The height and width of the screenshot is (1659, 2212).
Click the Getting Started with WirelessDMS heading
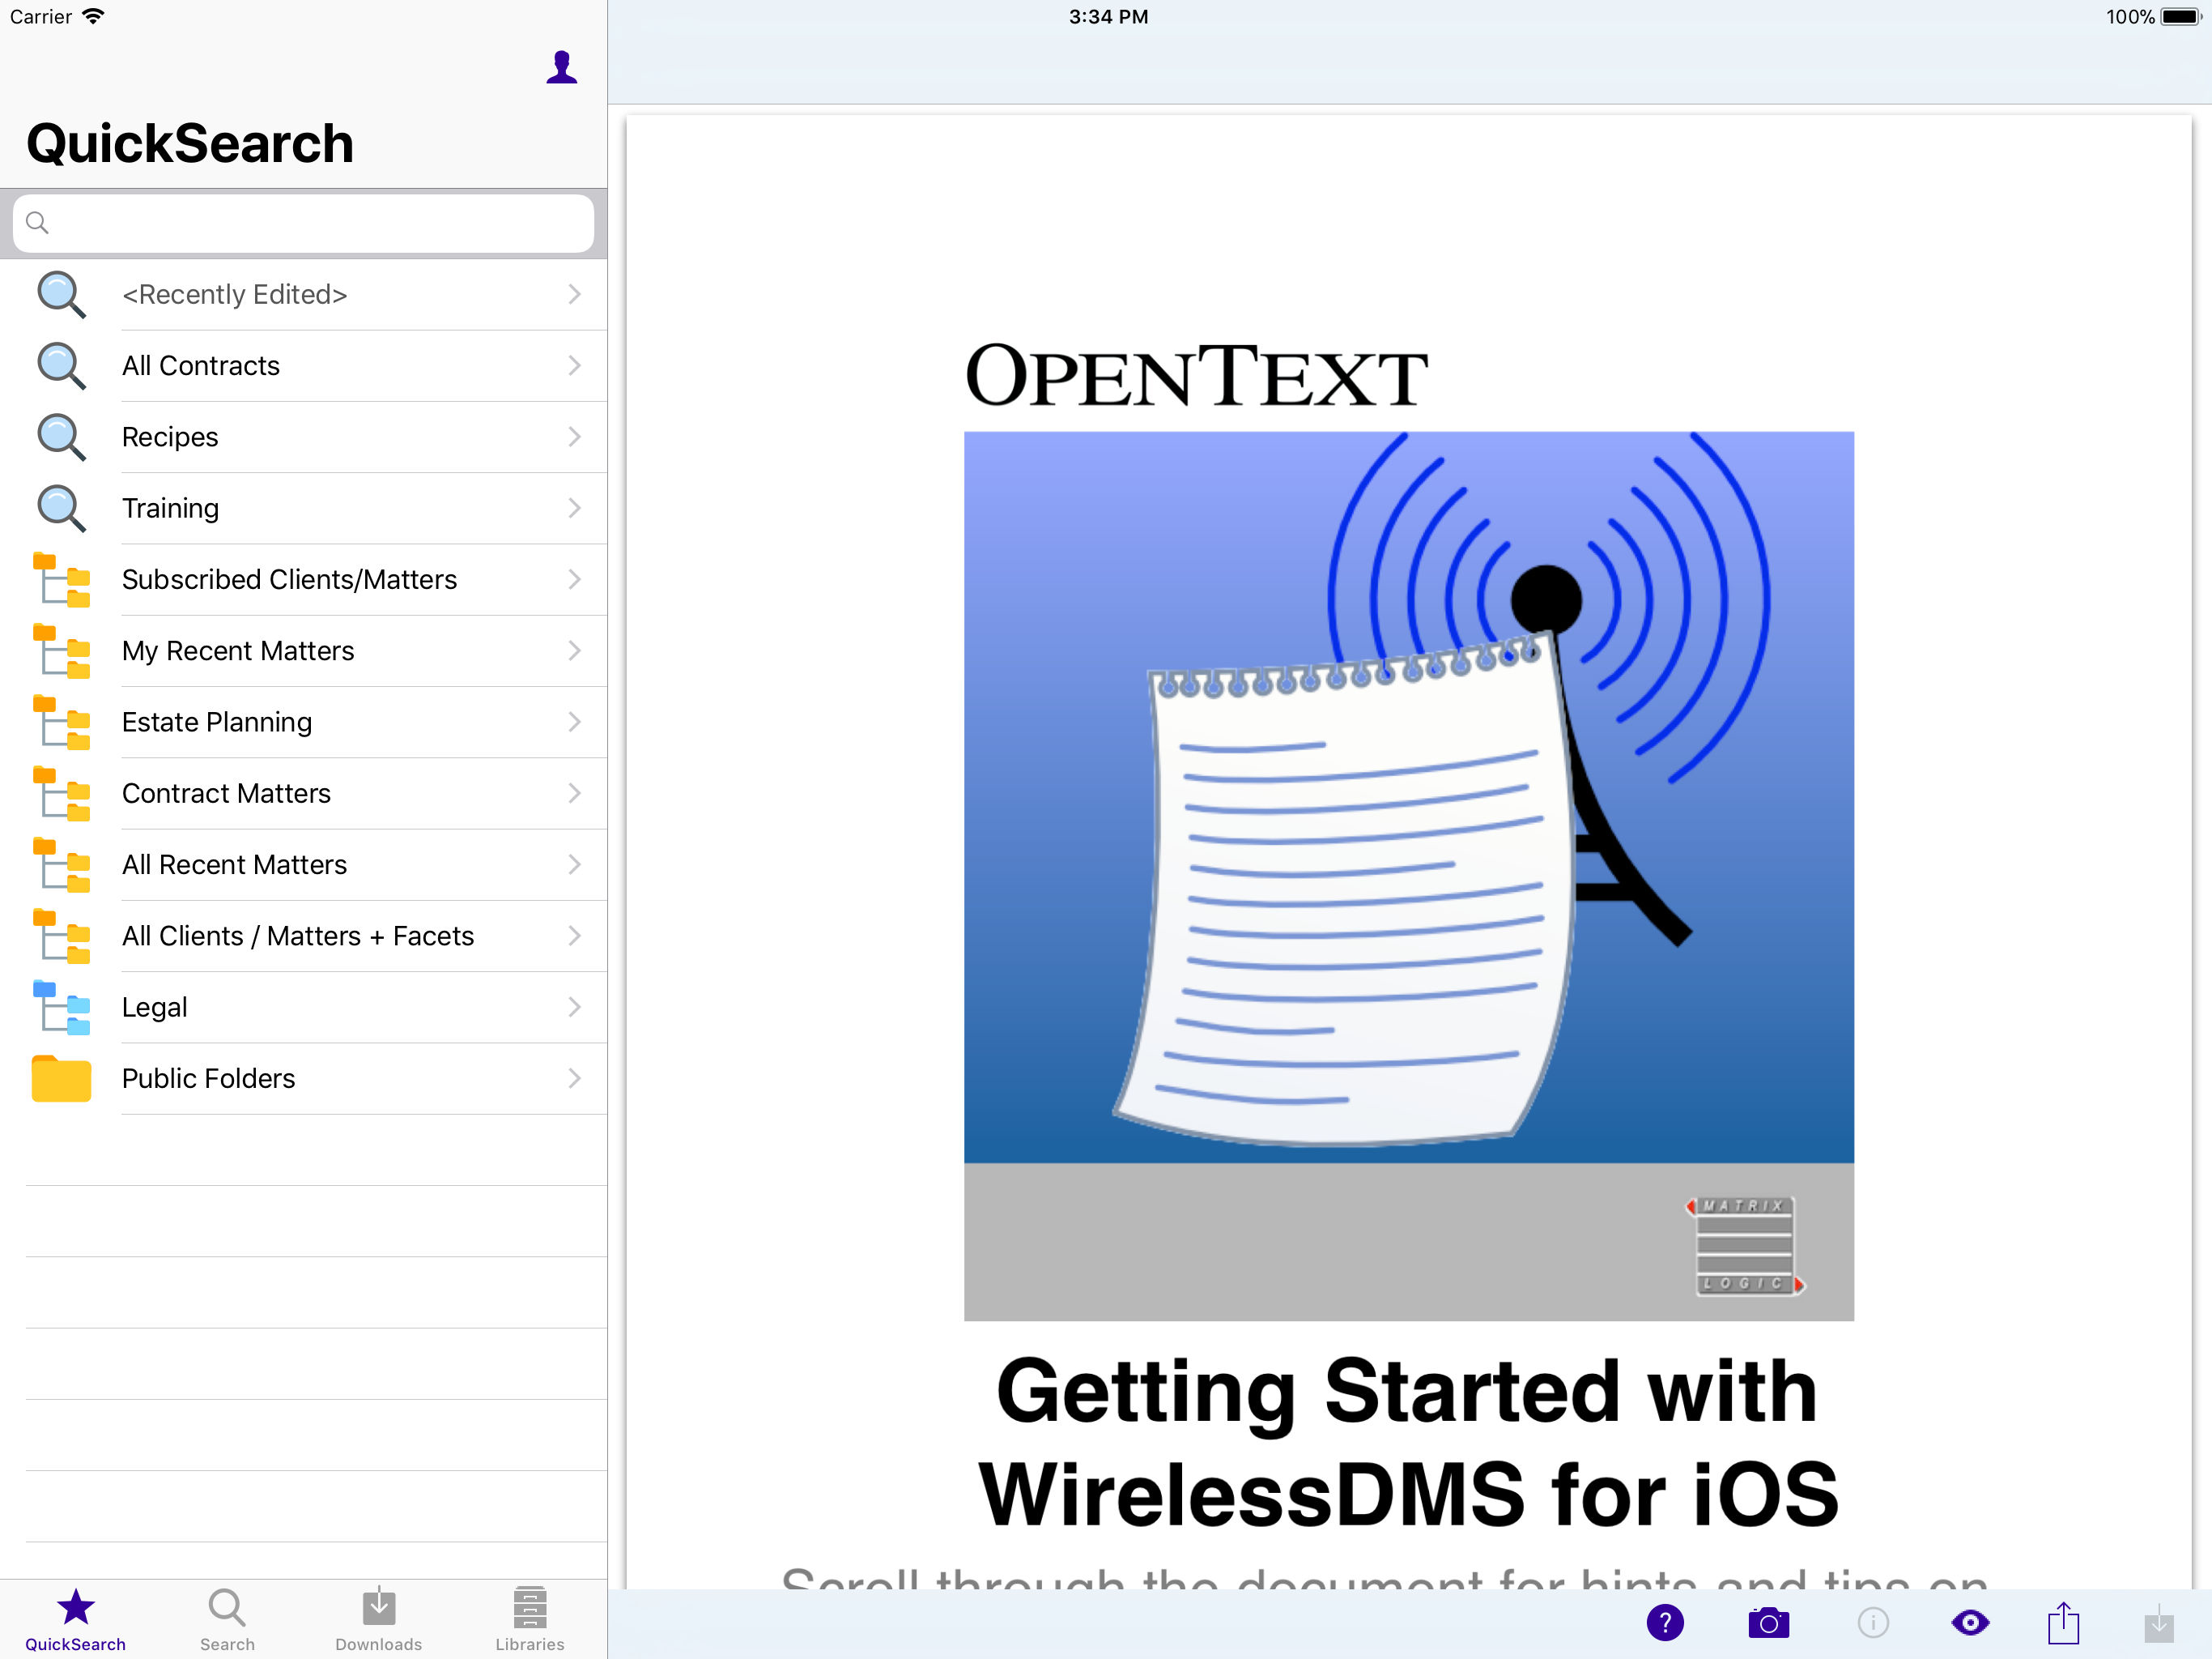(x=1408, y=1442)
